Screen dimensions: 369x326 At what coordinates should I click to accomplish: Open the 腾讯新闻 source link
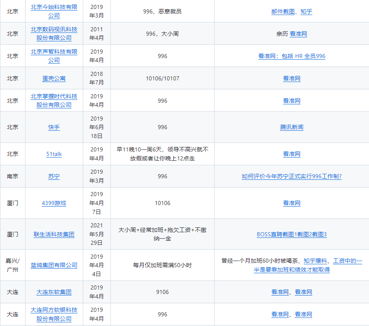(292, 127)
